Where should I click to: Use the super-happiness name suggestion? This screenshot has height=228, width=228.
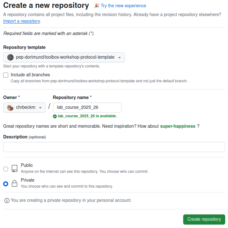click(x=178, y=126)
